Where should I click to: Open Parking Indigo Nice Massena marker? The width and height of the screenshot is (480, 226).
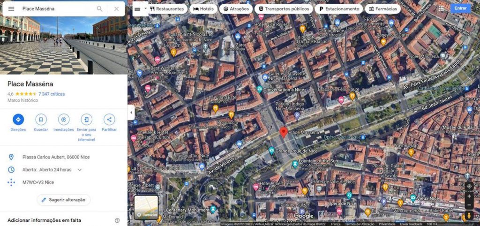(x=297, y=115)
